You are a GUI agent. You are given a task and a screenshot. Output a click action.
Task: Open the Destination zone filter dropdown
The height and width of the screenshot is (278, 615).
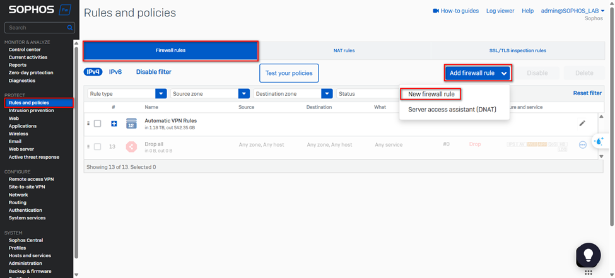point(327,94)
